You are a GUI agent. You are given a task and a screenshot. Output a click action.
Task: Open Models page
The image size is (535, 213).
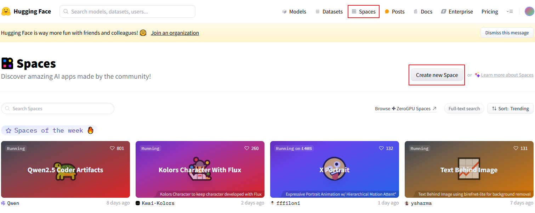point(294,11)
